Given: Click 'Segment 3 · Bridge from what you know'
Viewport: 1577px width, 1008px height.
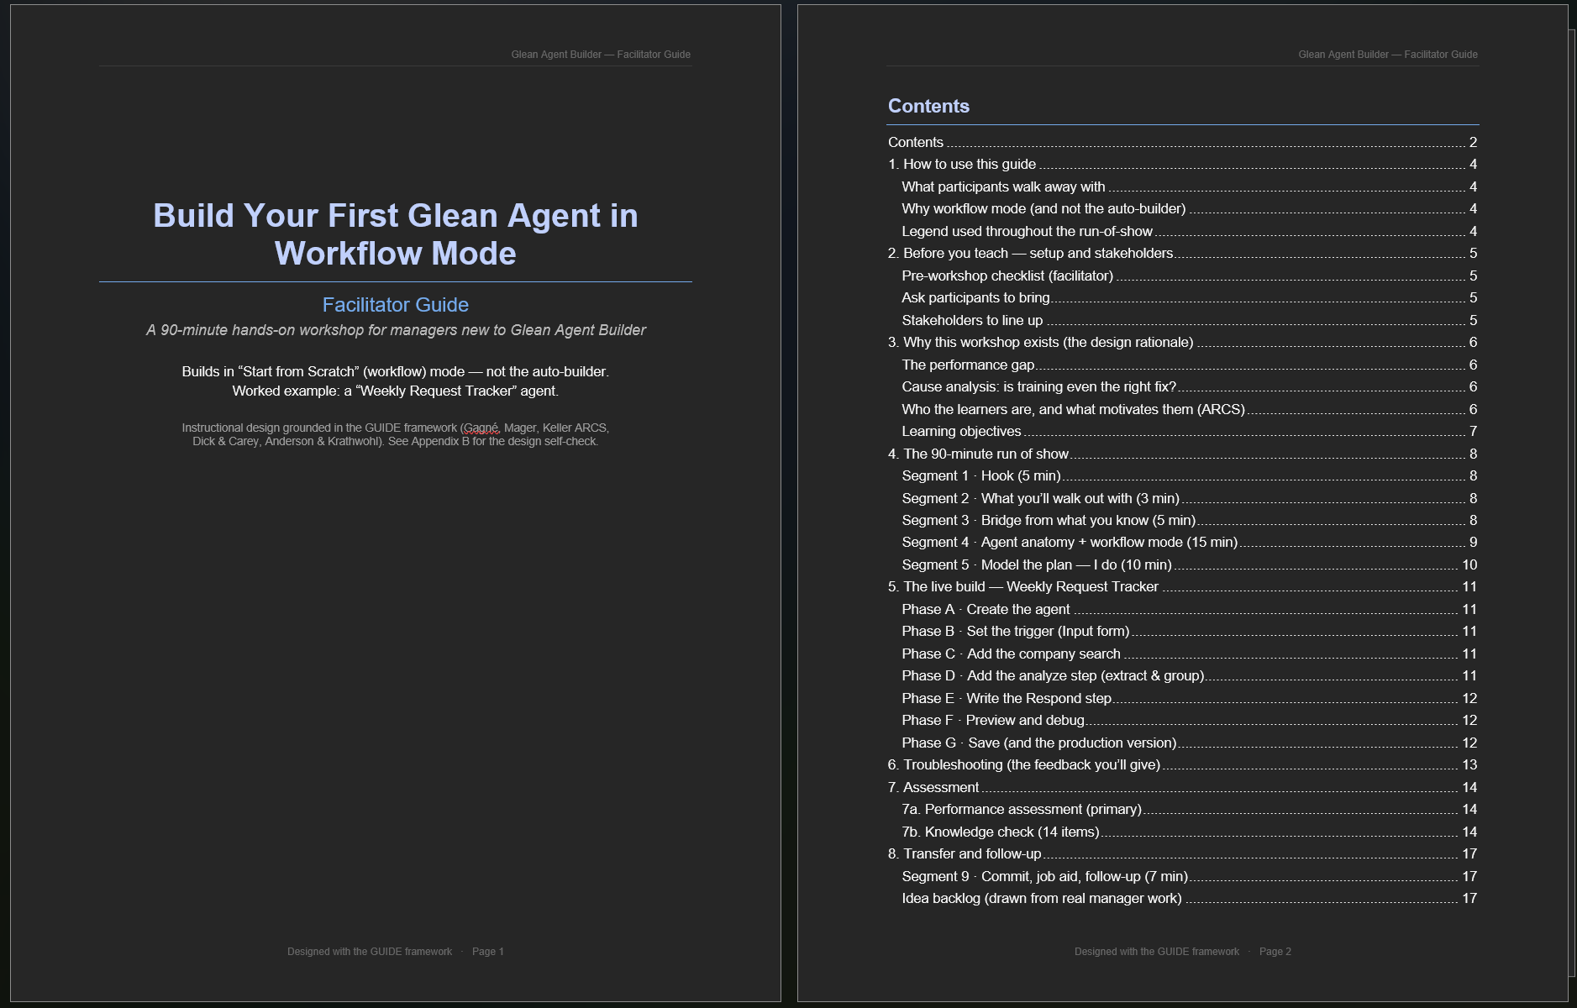Looking at the screenshot, I should [x=1189, y=521].
